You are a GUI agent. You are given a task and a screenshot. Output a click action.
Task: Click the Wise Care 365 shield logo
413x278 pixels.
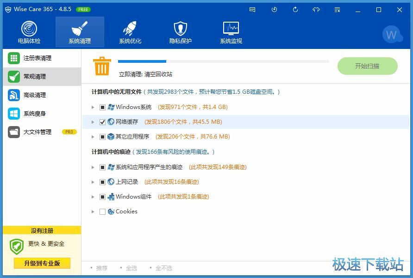8,9
